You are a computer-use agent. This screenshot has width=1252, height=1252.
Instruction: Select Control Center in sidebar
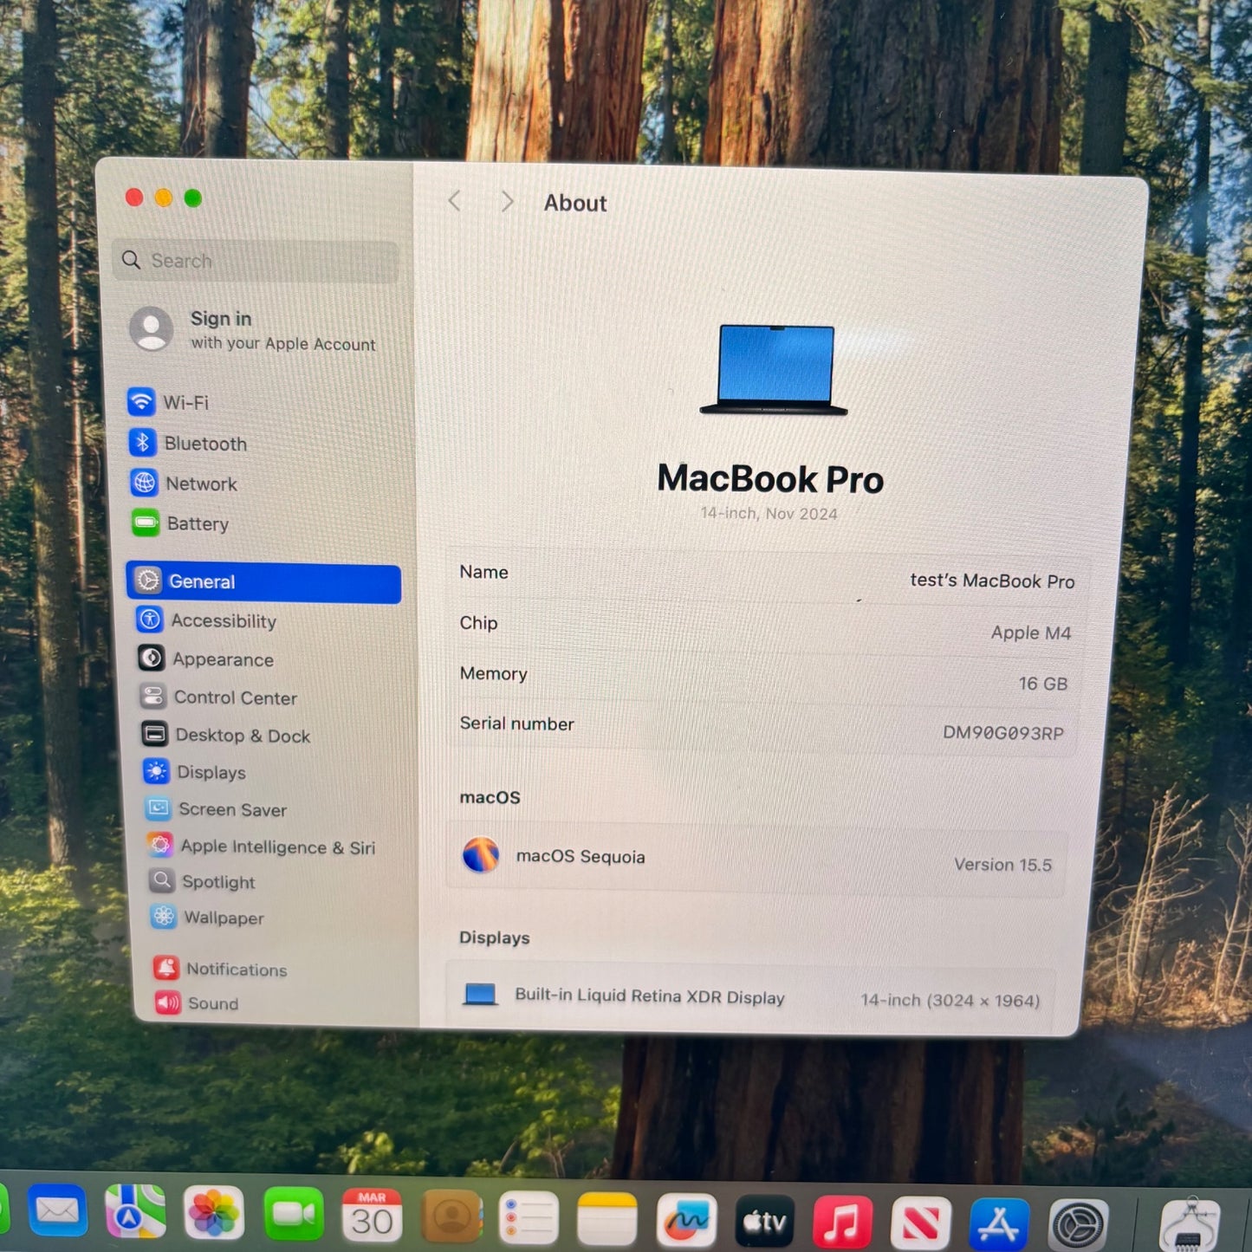tap(235, 697)
